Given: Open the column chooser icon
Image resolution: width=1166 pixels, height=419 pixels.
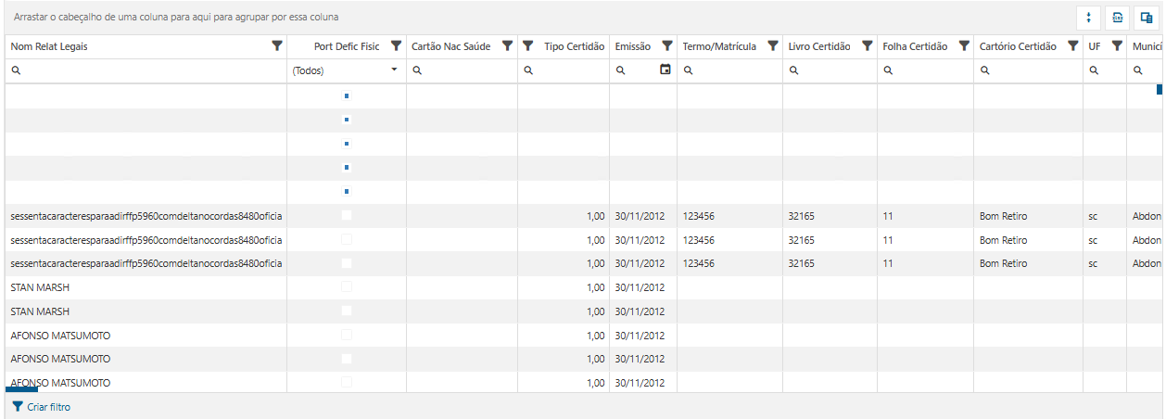Looking at the screenshot, I should (1147, 18).
